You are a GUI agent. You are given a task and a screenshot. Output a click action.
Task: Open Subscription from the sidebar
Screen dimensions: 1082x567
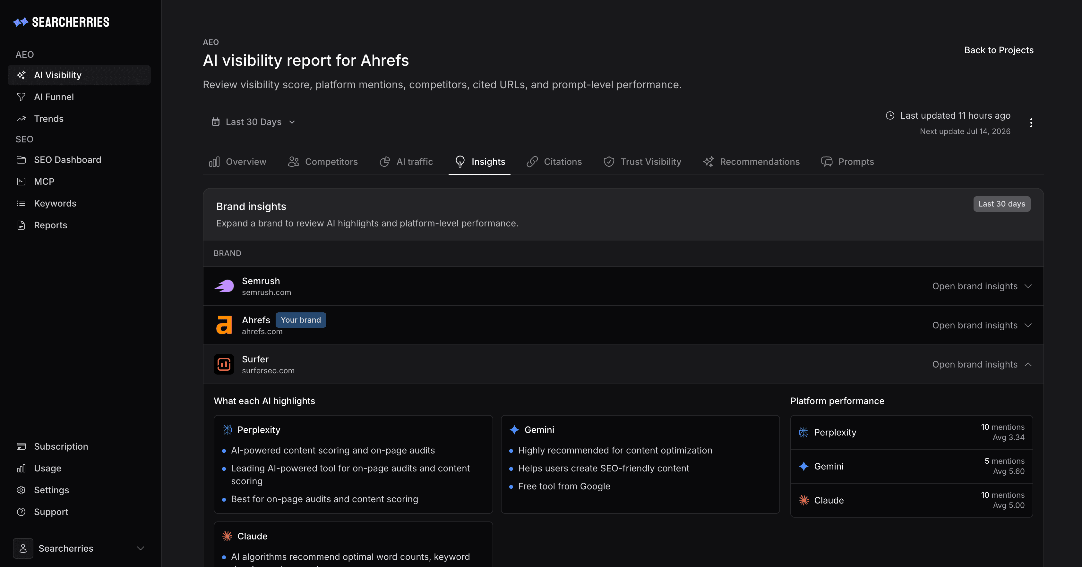tap(79, 446)
